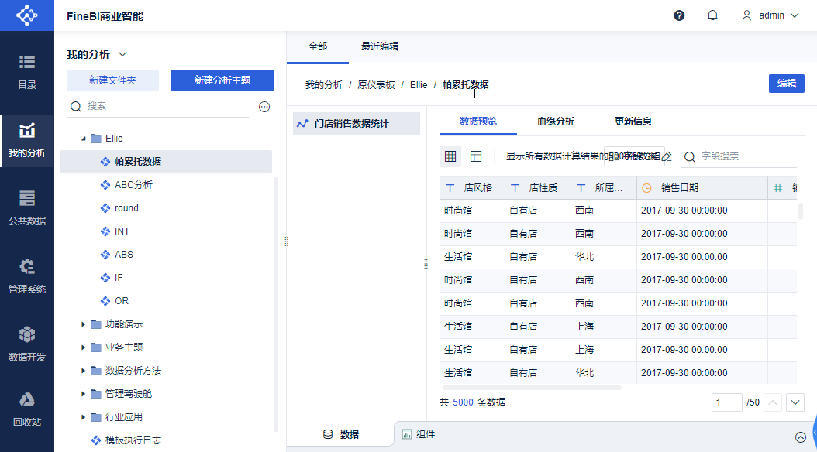Open 公共数据 in the sidebar
The height and width of the screenshot is (452, 817).
click(x=27, y=208)
